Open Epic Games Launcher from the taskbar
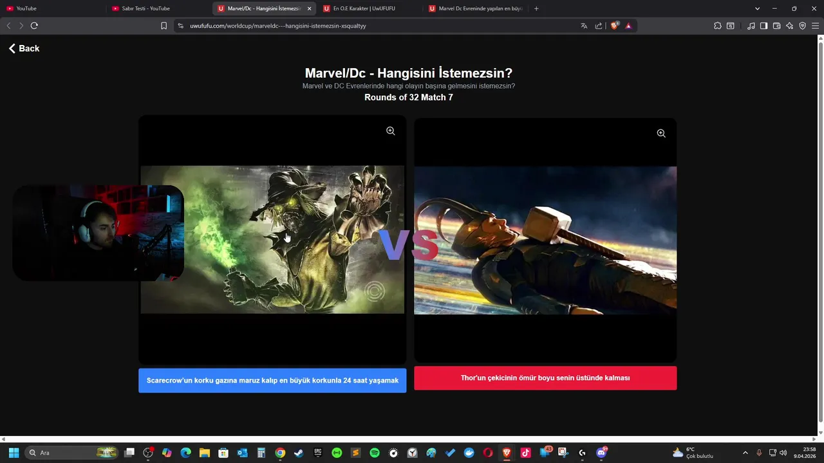 point(318,453)
